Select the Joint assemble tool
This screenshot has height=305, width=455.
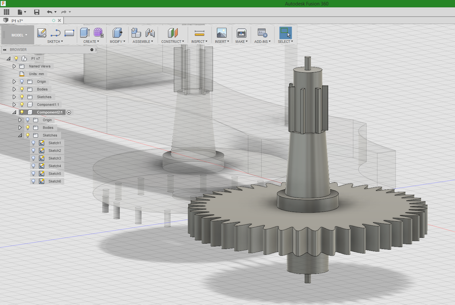pyautogui.click(x=150, y=33)
